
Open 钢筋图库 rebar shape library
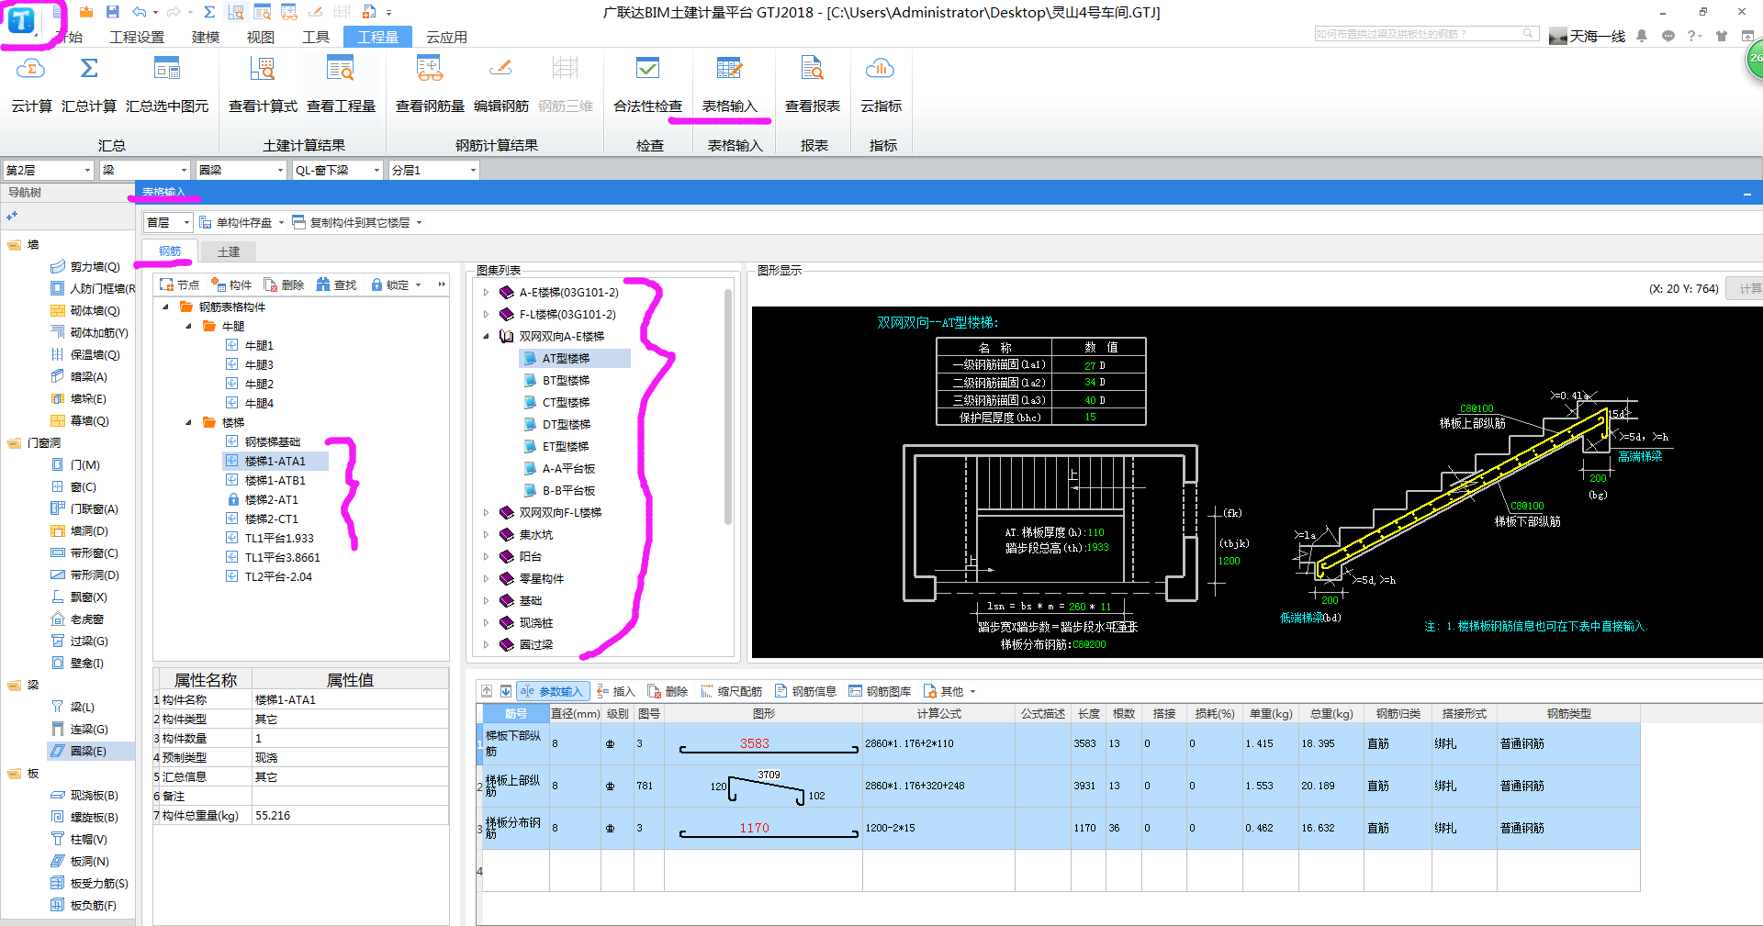click(880, 691)
